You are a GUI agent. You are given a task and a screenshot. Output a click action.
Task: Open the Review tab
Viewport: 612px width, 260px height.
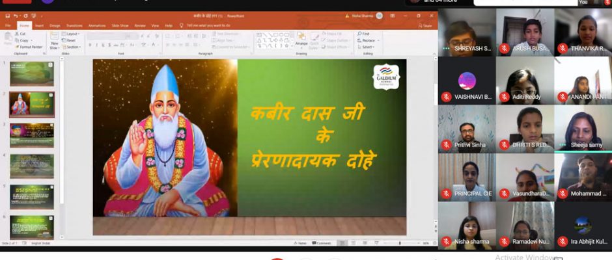[140, 25]
